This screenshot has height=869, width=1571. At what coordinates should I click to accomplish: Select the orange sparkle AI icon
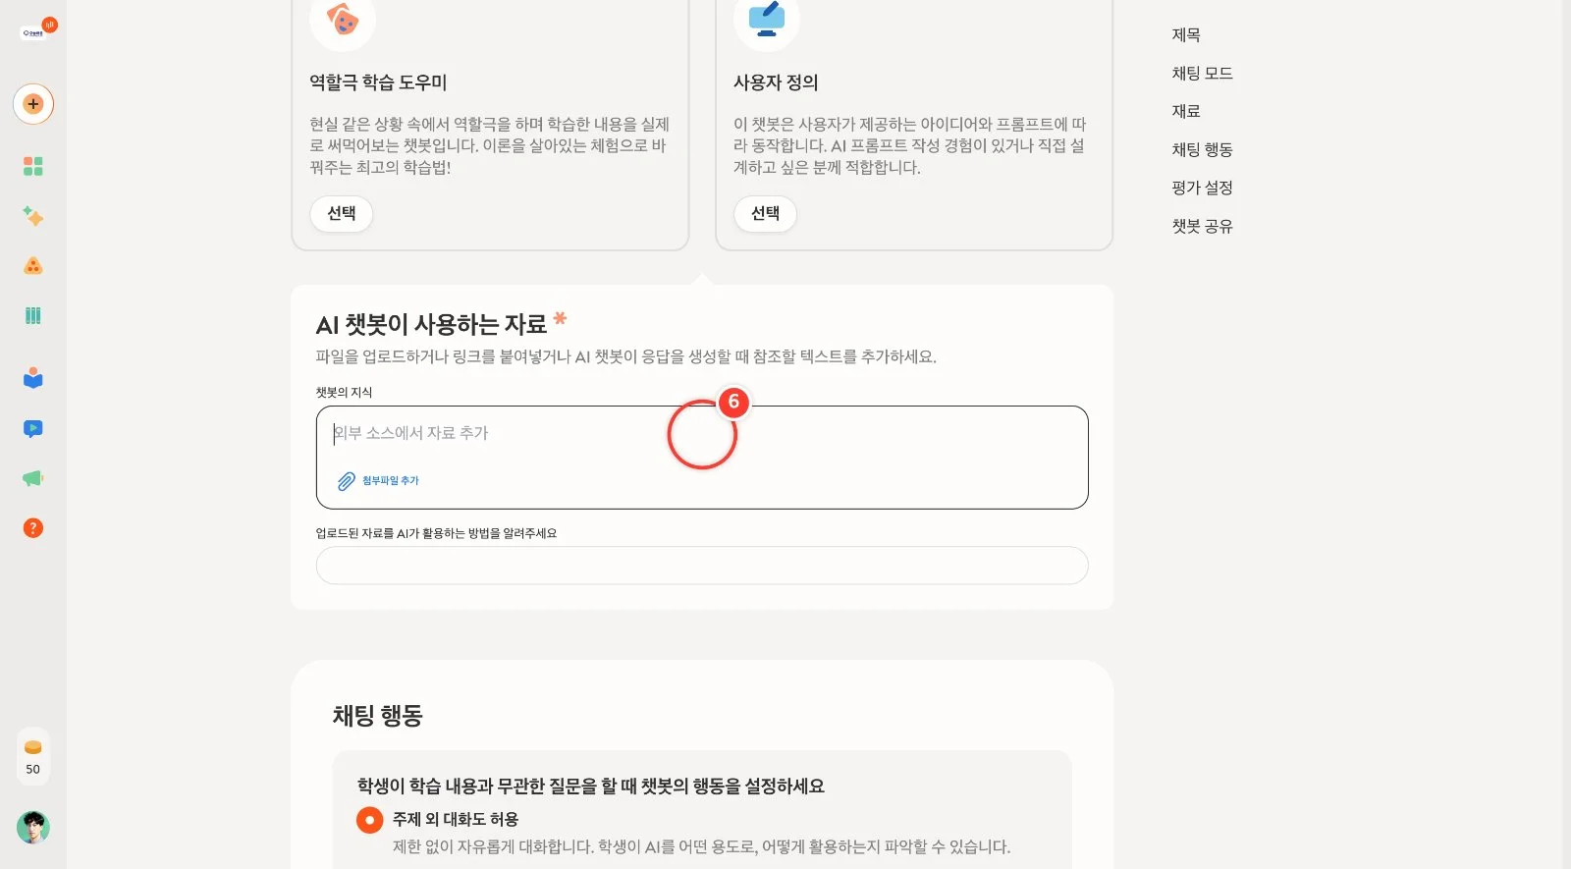33,216
